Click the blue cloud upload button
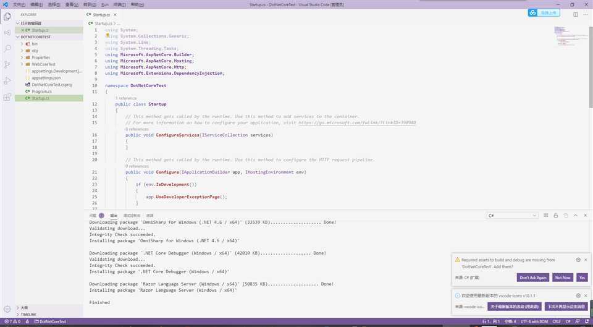 pyautogui.click(x=544, y=13)
